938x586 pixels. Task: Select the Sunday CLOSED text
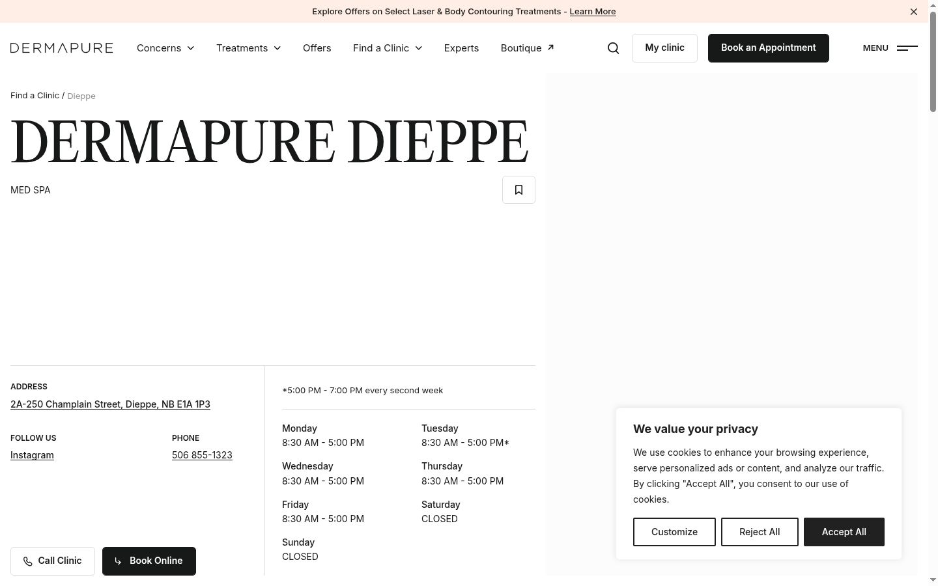[300, 557]
